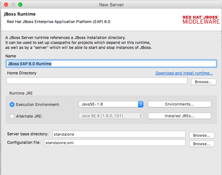This screenshot has width=222, height=175.
Task: Open the Installed JREs button
Action: (179, 116)
